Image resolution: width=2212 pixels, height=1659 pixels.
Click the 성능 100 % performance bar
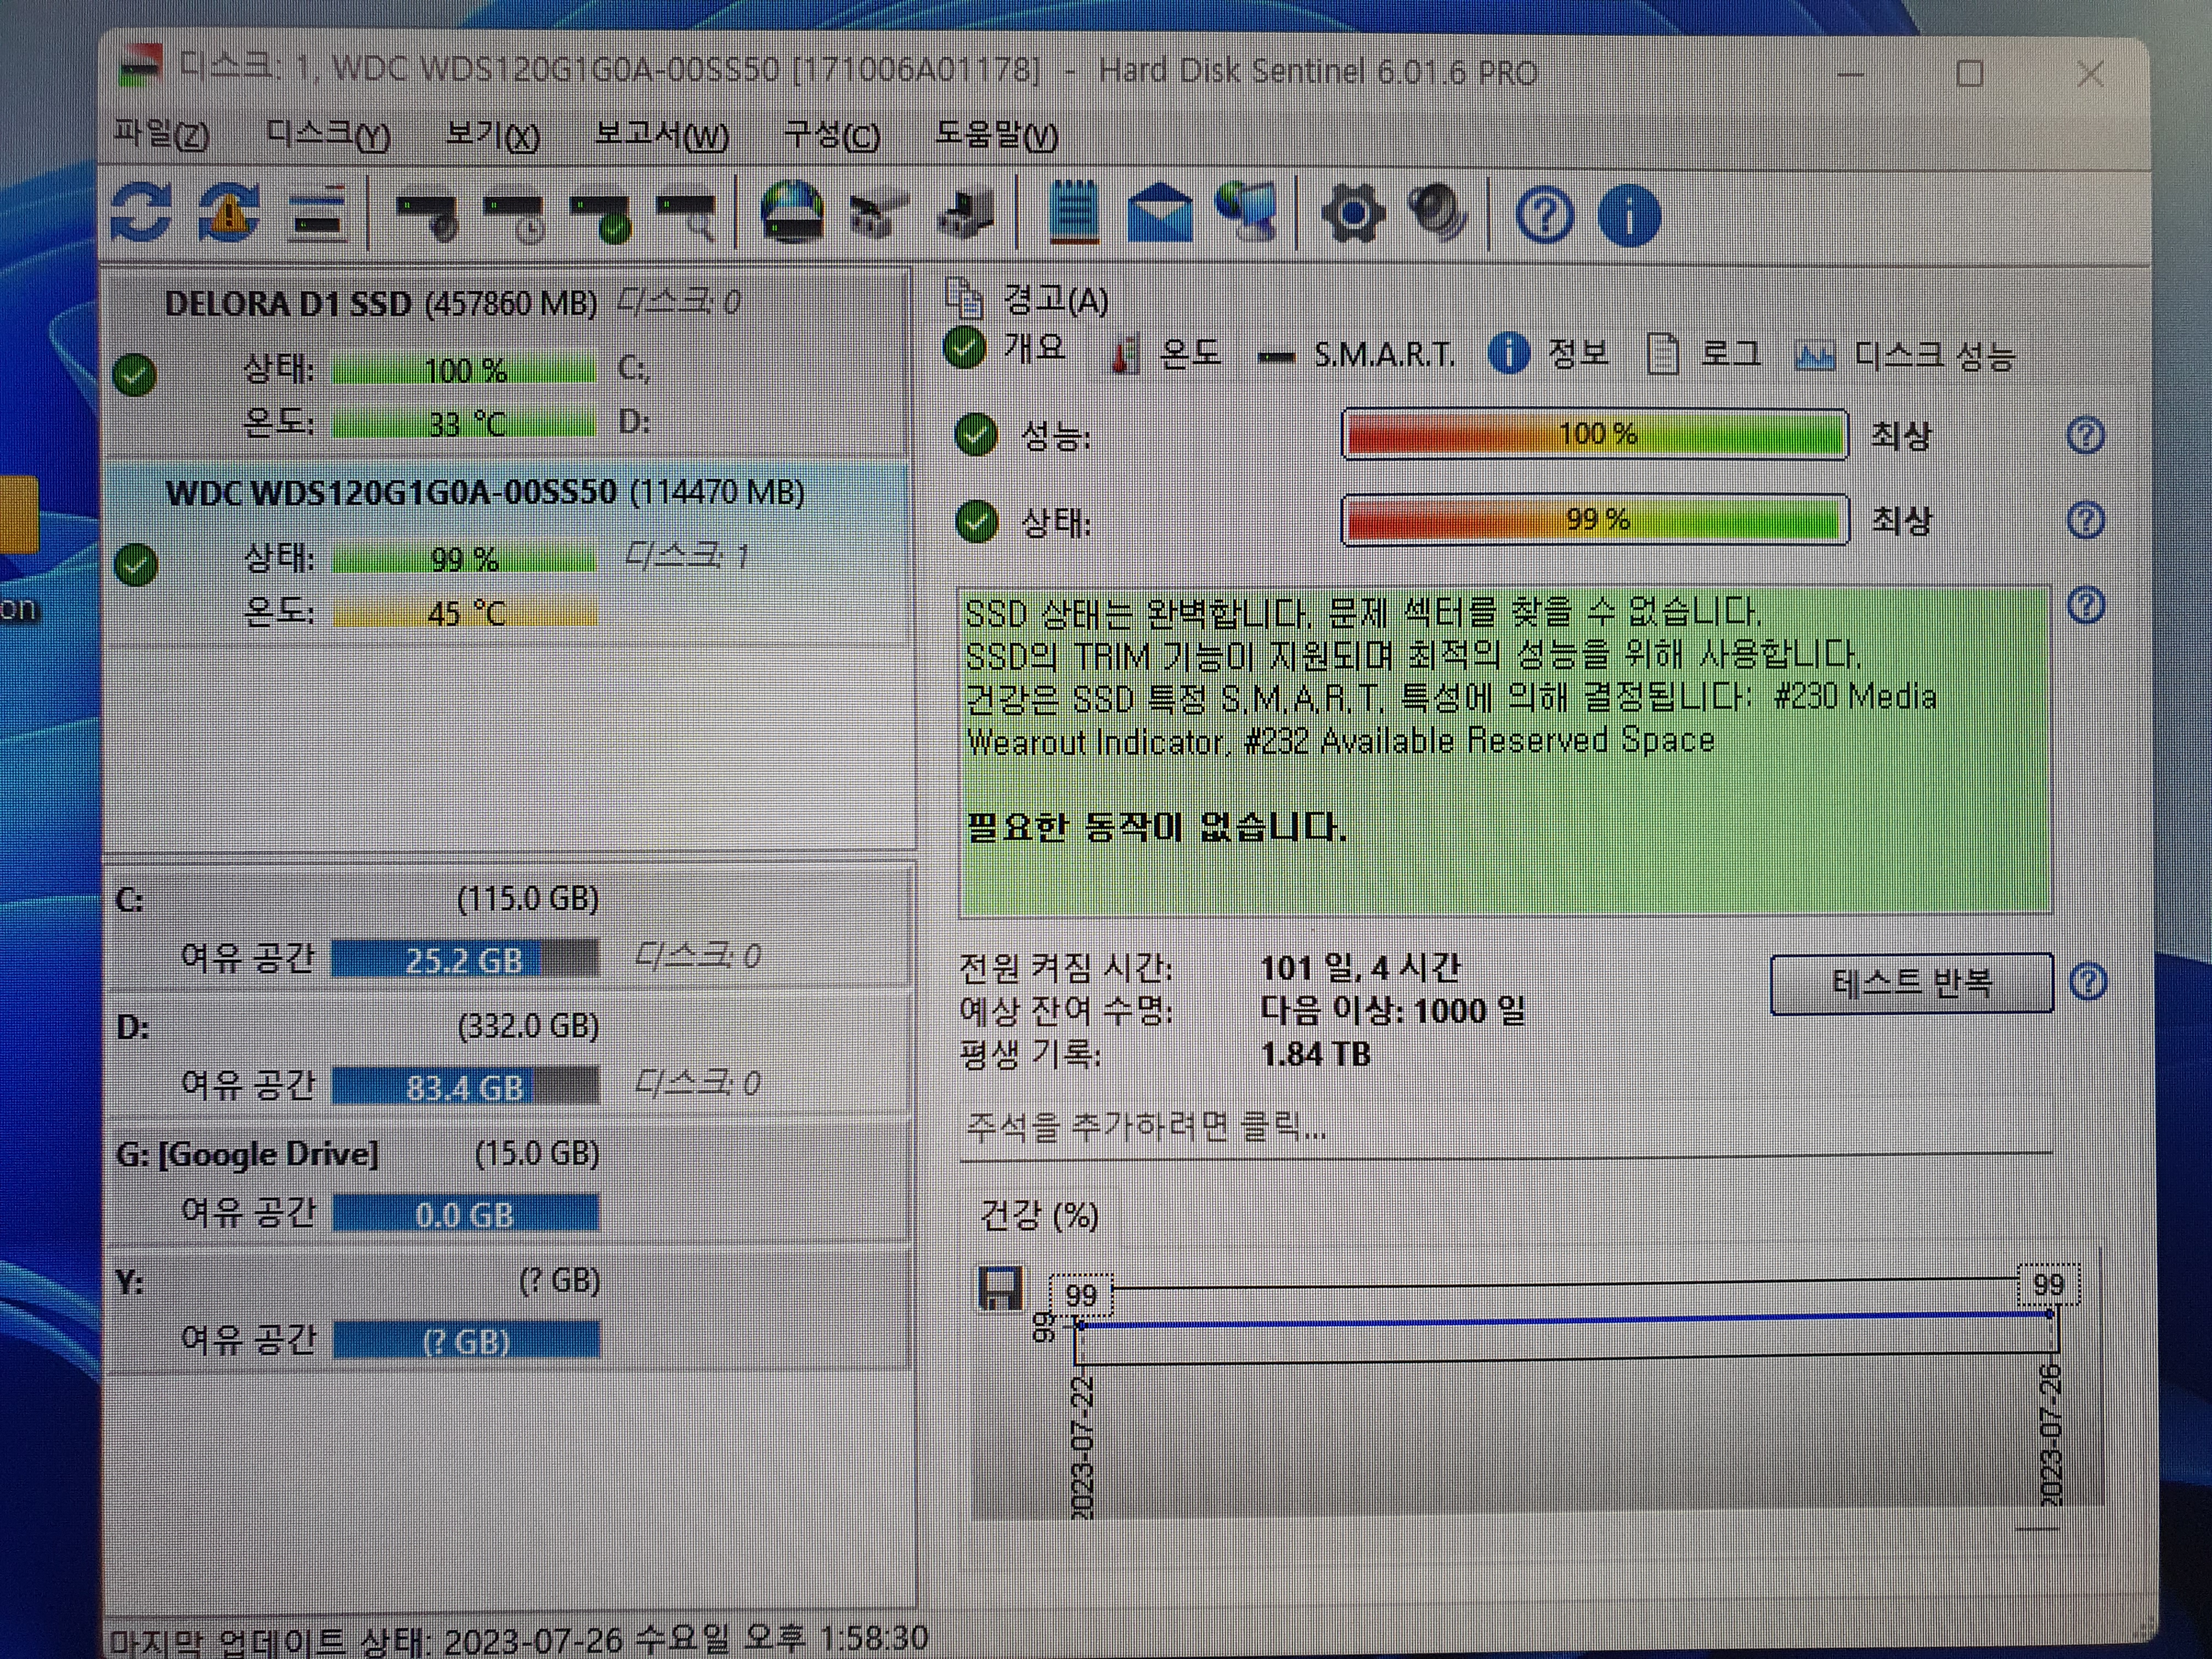tap(1595, 434)
